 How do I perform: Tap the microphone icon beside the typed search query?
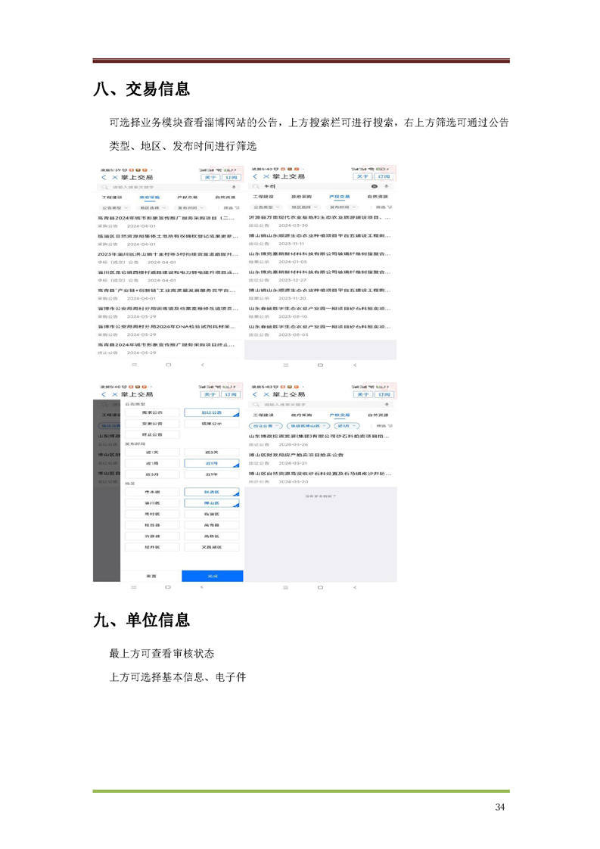click(x=386, y=185)
